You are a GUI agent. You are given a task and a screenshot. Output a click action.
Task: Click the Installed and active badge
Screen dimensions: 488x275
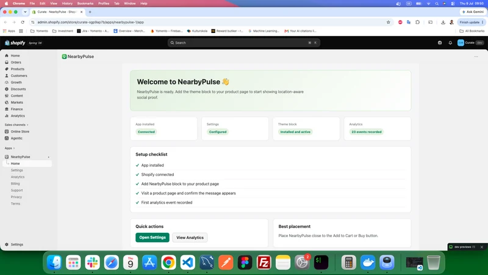[x=295, y=132]
